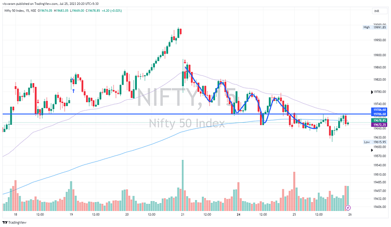Click the High label on price axis

click(x=367, y=27)
